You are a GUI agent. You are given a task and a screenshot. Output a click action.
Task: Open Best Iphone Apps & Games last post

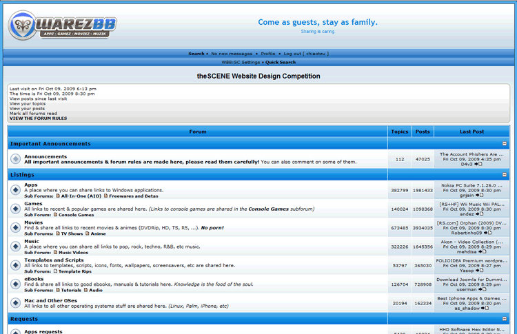tap(472, 298)
